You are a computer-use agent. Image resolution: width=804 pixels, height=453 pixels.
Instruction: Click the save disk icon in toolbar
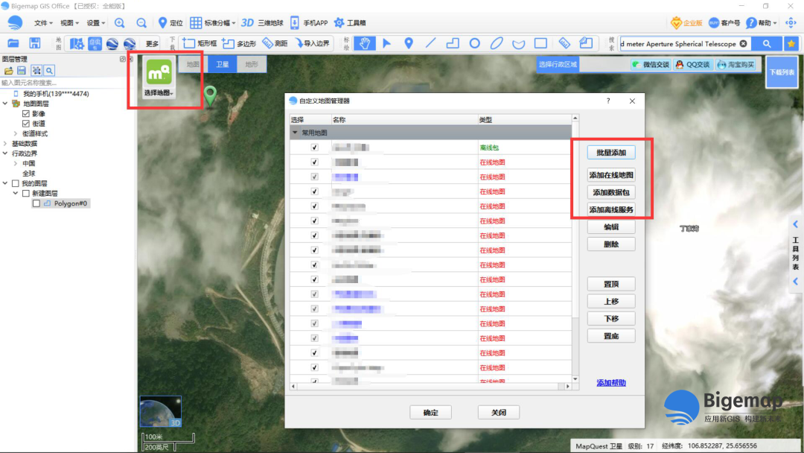(34, 43)
